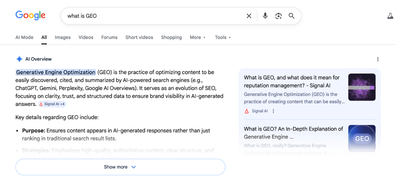The image size is (396, 179).
Task: Click the AI Overview sparkle icon
Action: (19, 59)
